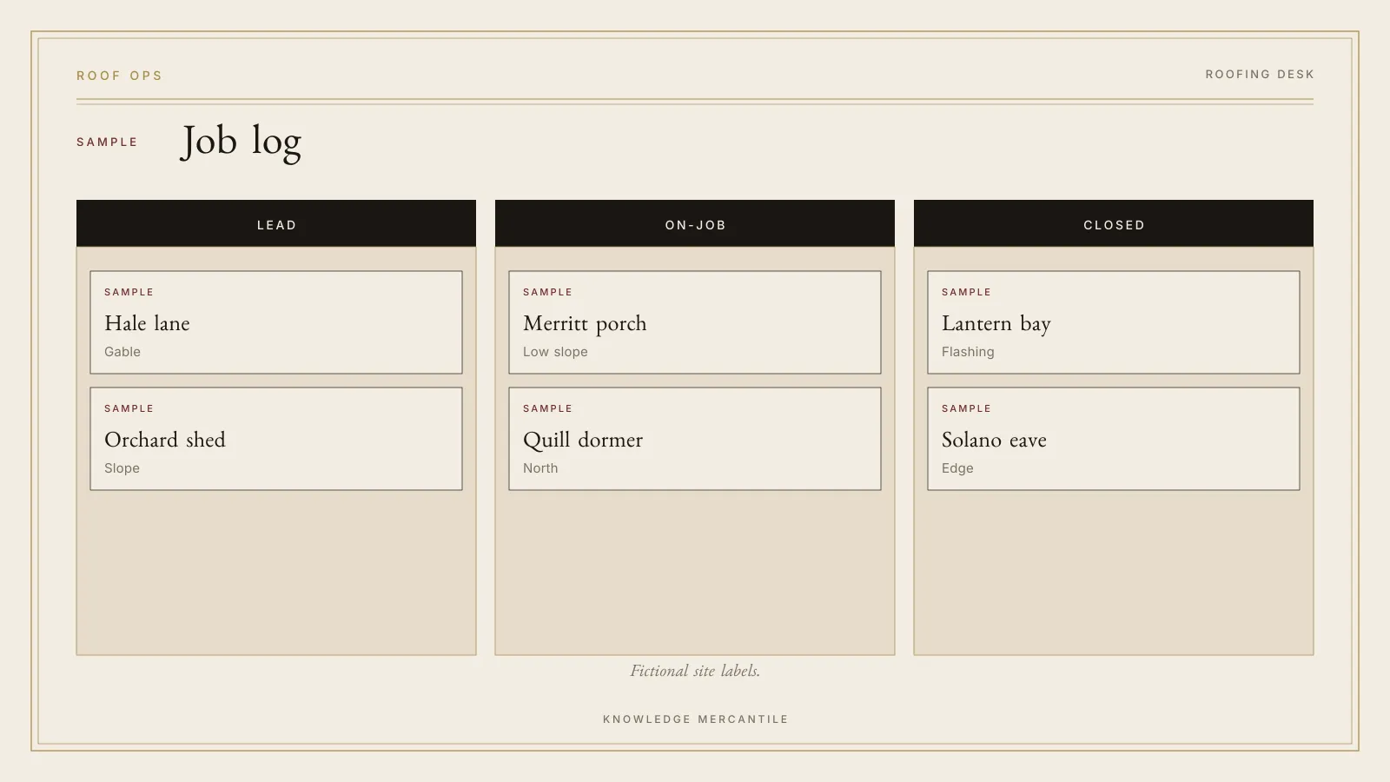The height and width of the screenshot is (782, 1390).
Task: Click the ROOFING DESK label
Action: 1260,75
